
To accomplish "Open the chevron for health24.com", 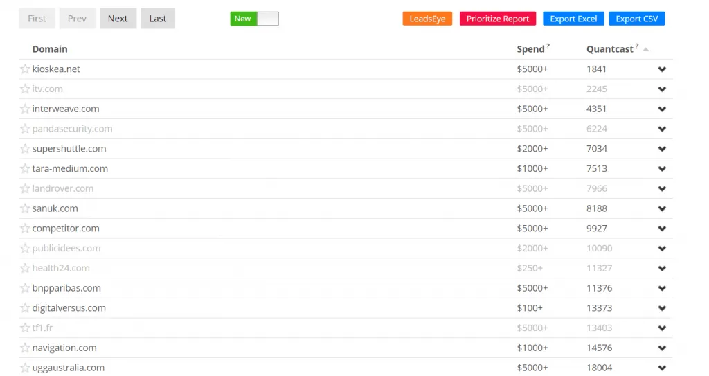I will 662,269.
